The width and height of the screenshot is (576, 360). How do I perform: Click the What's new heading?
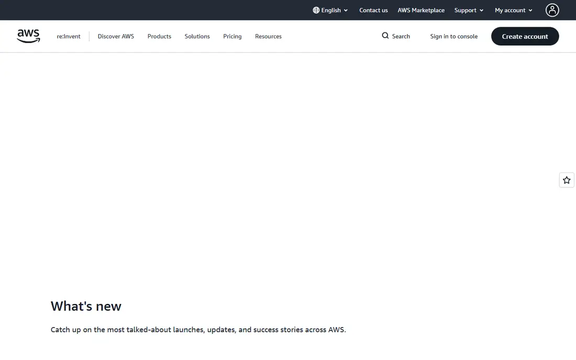[86, 306]
